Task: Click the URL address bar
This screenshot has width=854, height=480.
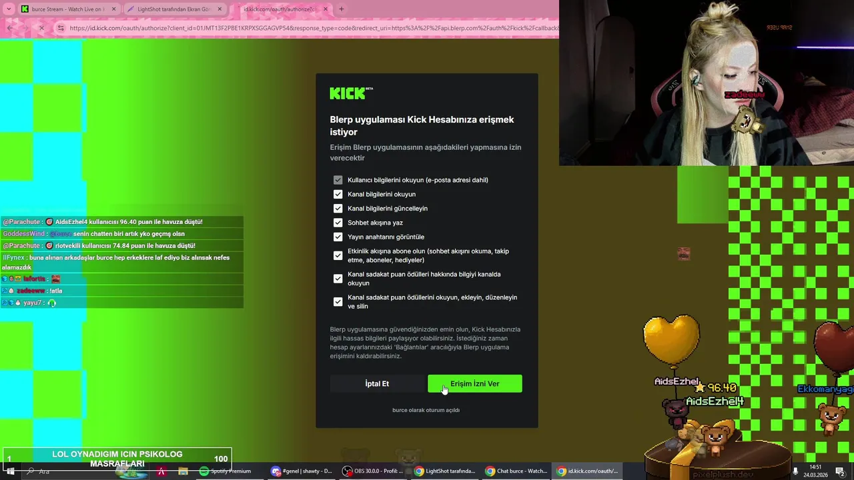Action: tap(314, 28)
